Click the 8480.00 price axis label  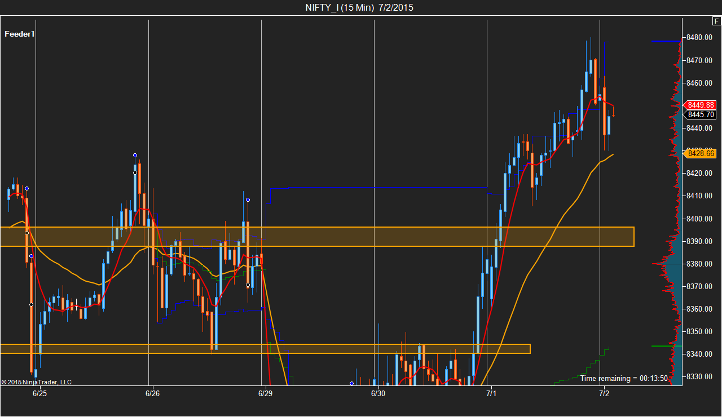698,38
